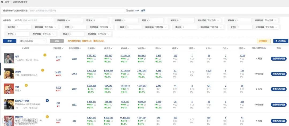This screenshot has width=289, height=126.
Task: Open the author name link 我变成了一条狗
Action: coord(22,101)
